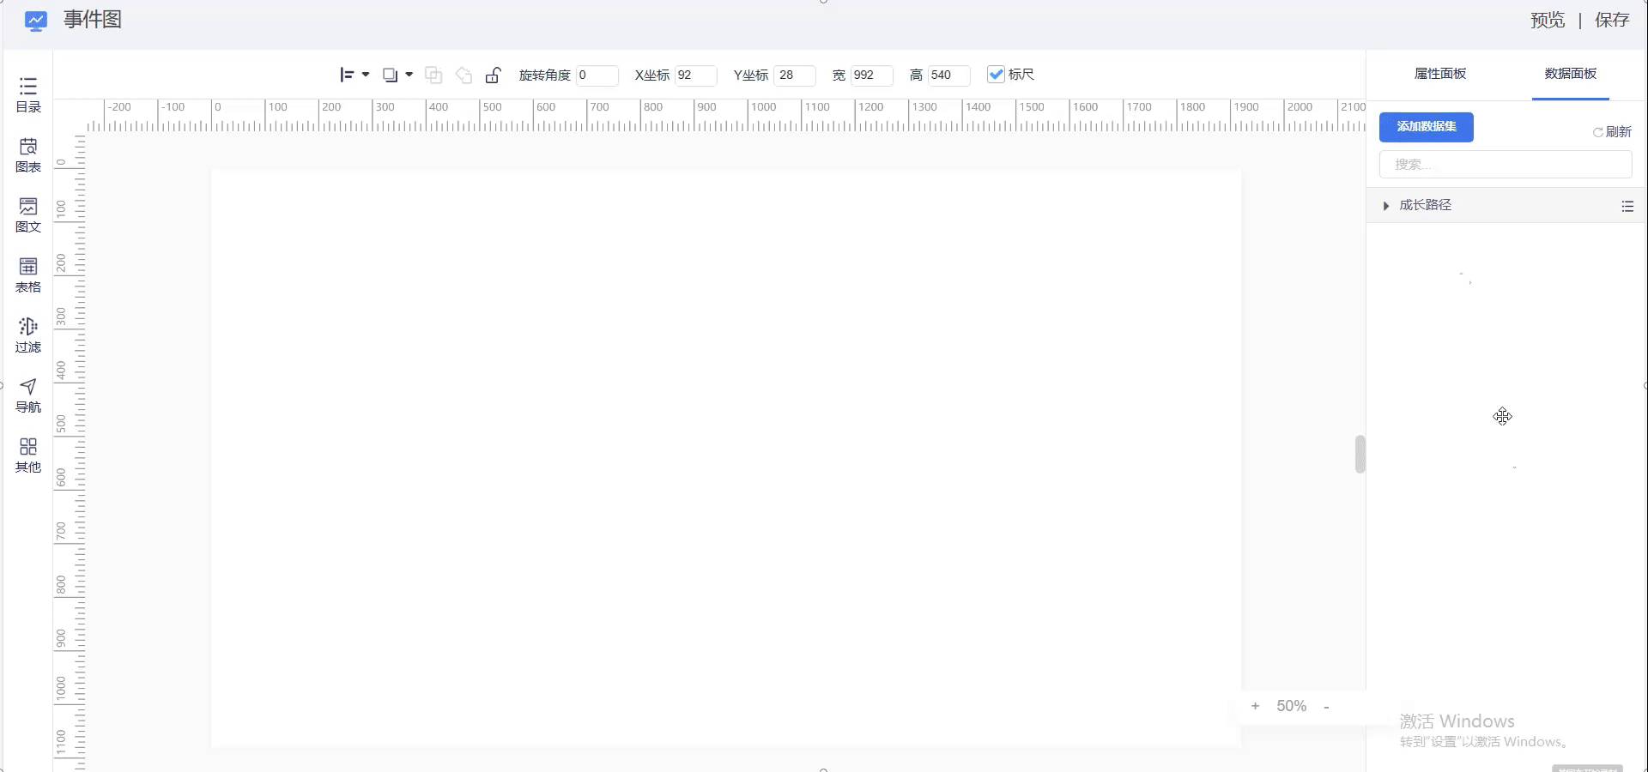Click the lock/unlock icon in toolbar

493,75
